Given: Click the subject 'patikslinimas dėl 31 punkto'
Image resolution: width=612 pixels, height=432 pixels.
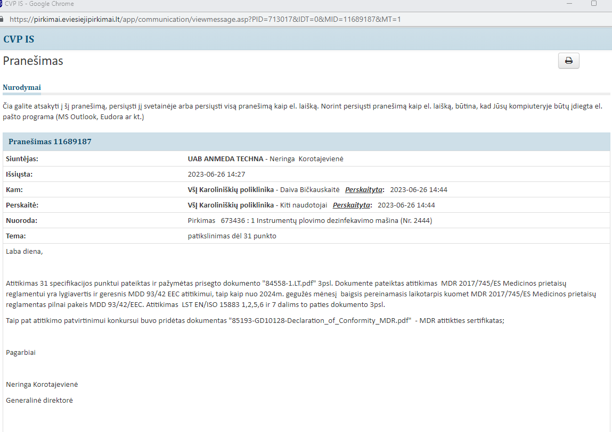Looking at the screenshot, I should (x=232, y=236).
